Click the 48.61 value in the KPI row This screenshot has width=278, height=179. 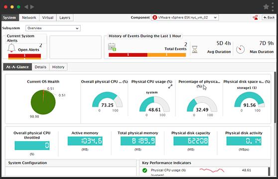tap(247, 171)
